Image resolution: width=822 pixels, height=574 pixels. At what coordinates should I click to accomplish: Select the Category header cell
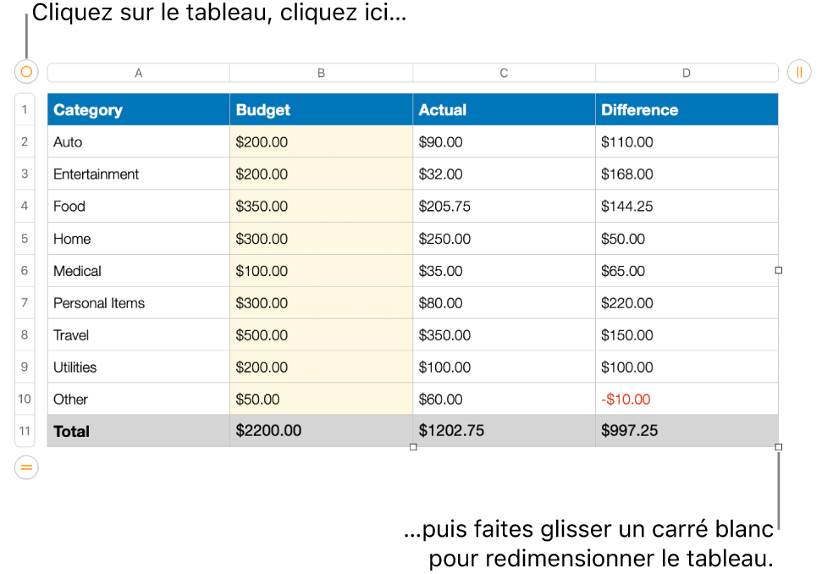point(138,109)
